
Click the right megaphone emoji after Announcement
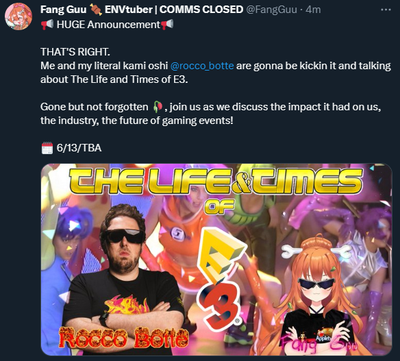tap(167, 25)
